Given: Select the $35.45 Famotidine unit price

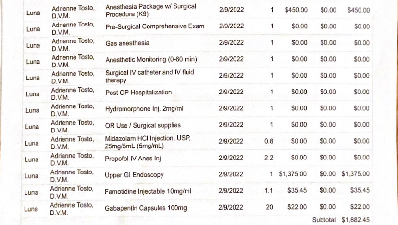Looking at the screenshot, I should coord(297,191).
